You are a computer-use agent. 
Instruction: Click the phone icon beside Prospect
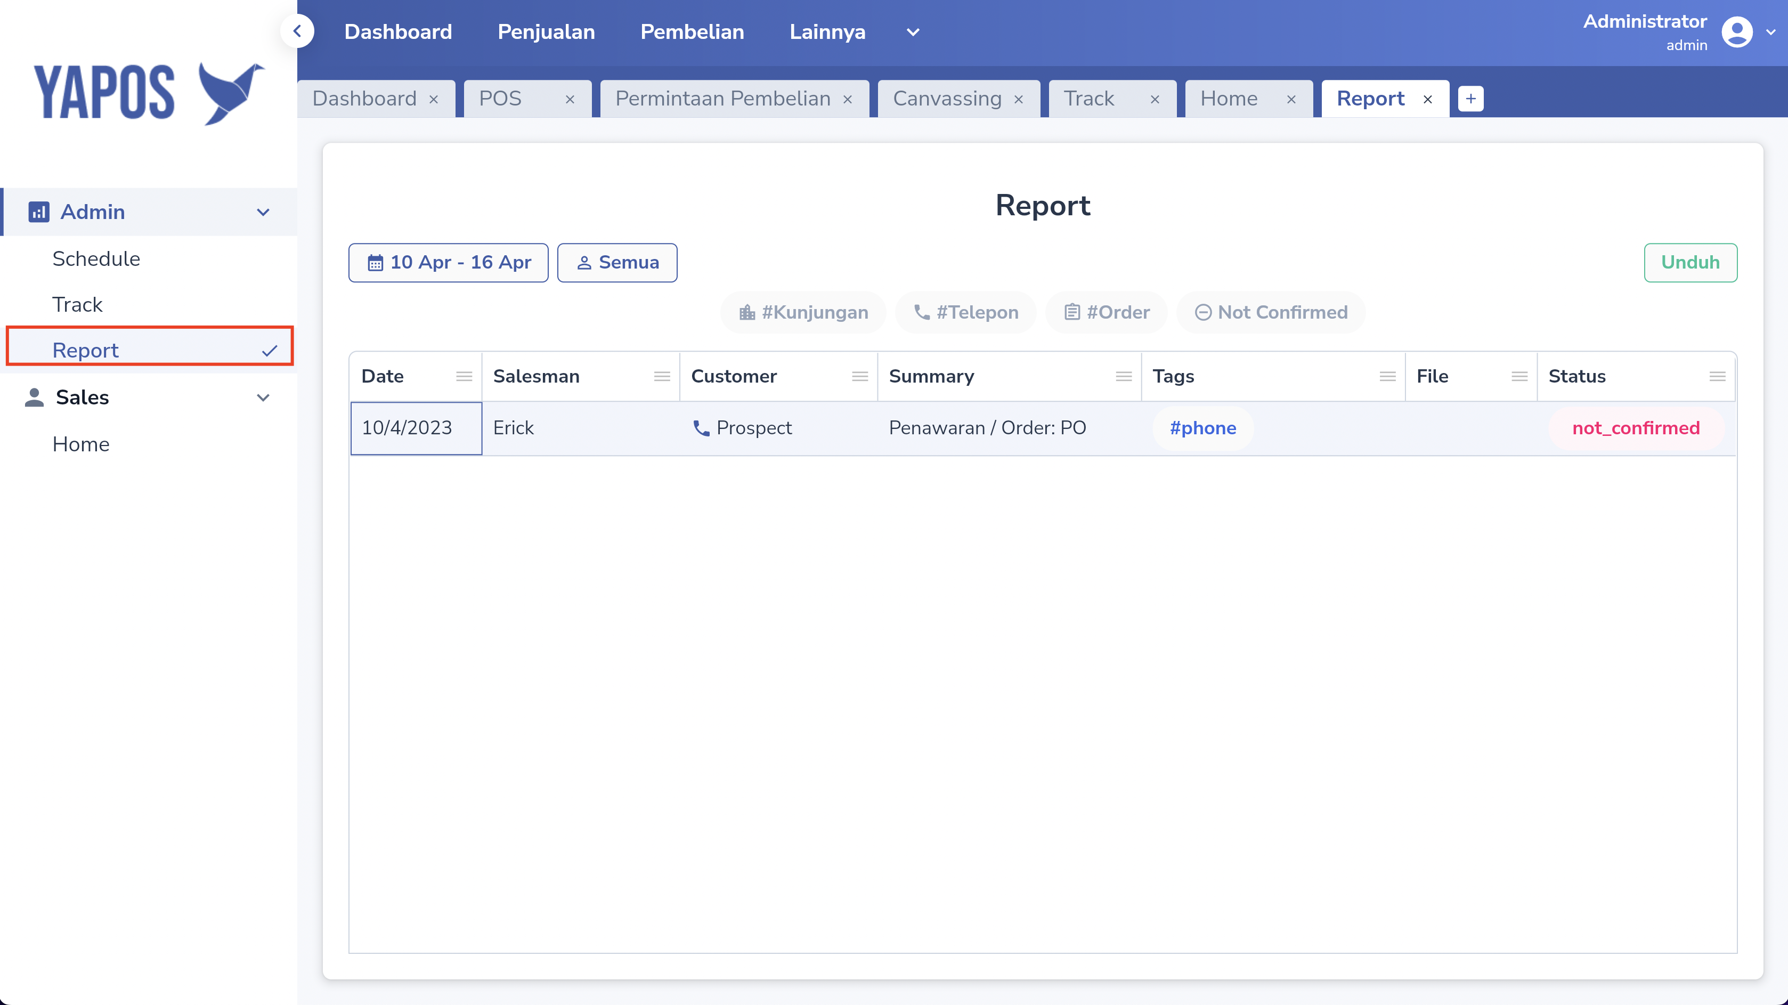point(701,428)
